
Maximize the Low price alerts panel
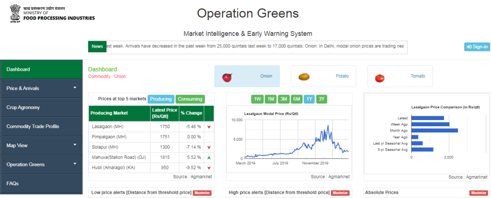pos(202,193)
